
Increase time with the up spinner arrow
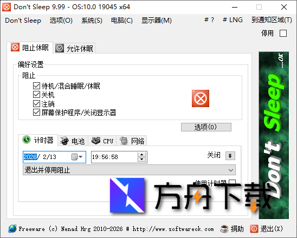[141, 155]
